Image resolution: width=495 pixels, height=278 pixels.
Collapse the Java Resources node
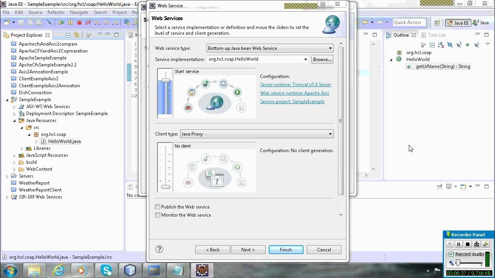point(14,120)
